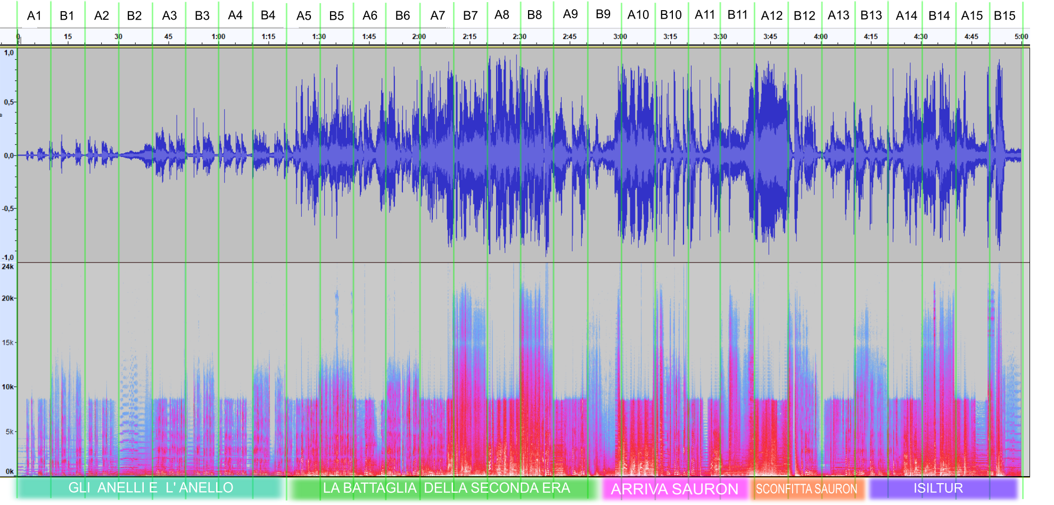Screen dimensions: 1054x505
Task: Jump to the 4:30 time marker
Action: (921, 37)
